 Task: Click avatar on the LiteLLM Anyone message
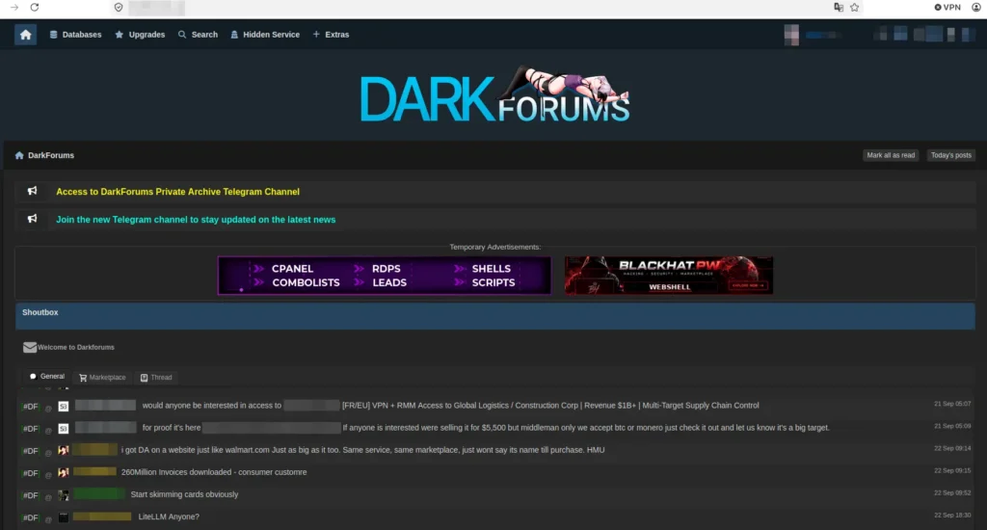coord(64,517)
